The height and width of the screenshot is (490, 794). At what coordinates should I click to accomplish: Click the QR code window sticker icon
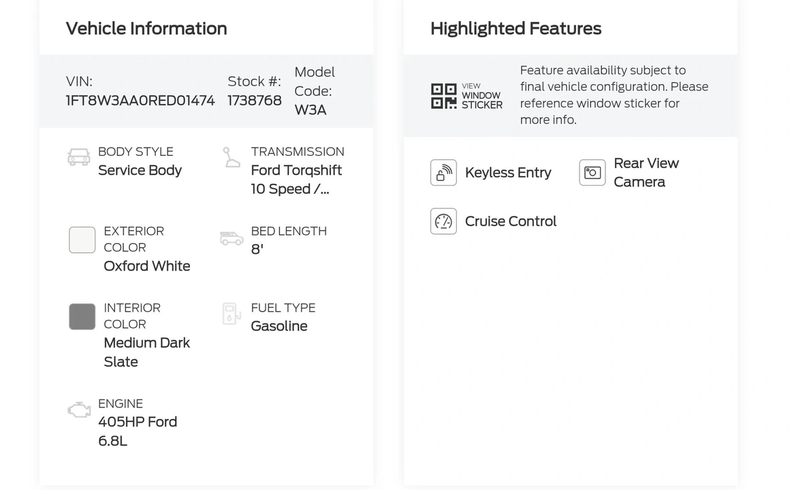pos(443,96)
